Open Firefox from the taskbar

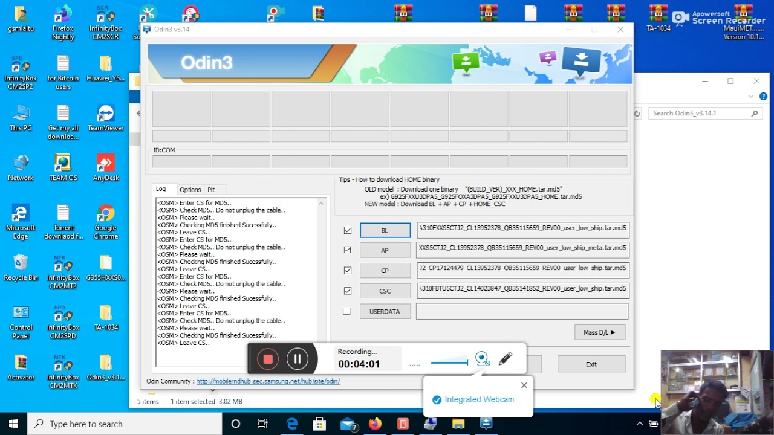[375, 424]
